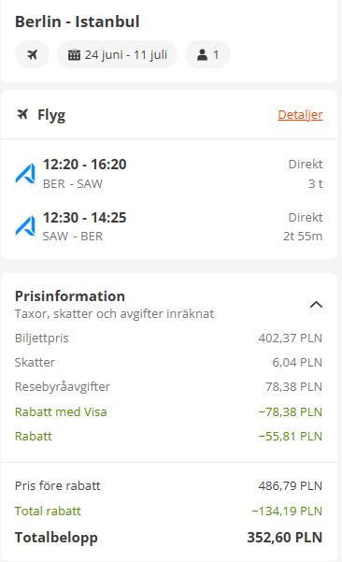Click the Total rabatt amount

coord(287,511)
